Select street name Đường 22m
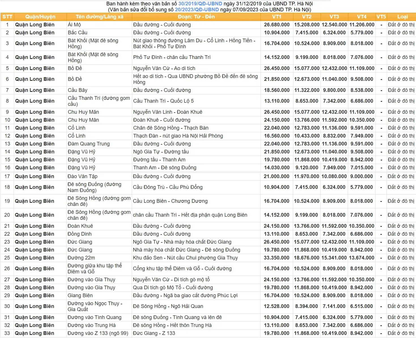The image size is (416, 342). (81, 258)
